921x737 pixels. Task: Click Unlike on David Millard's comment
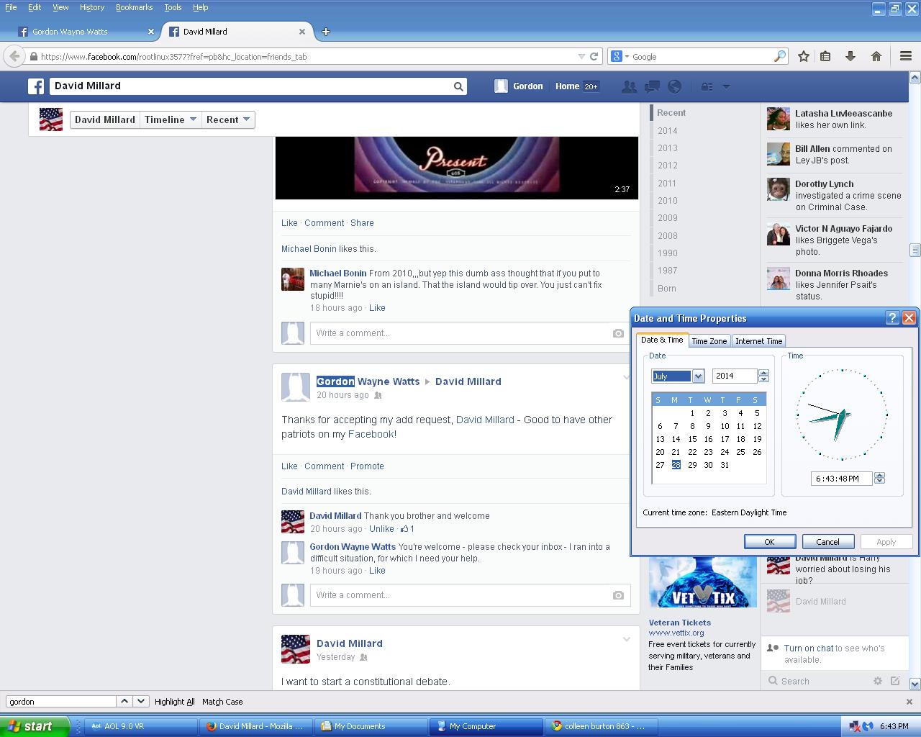pyautogui.click(x=381, y=529)
